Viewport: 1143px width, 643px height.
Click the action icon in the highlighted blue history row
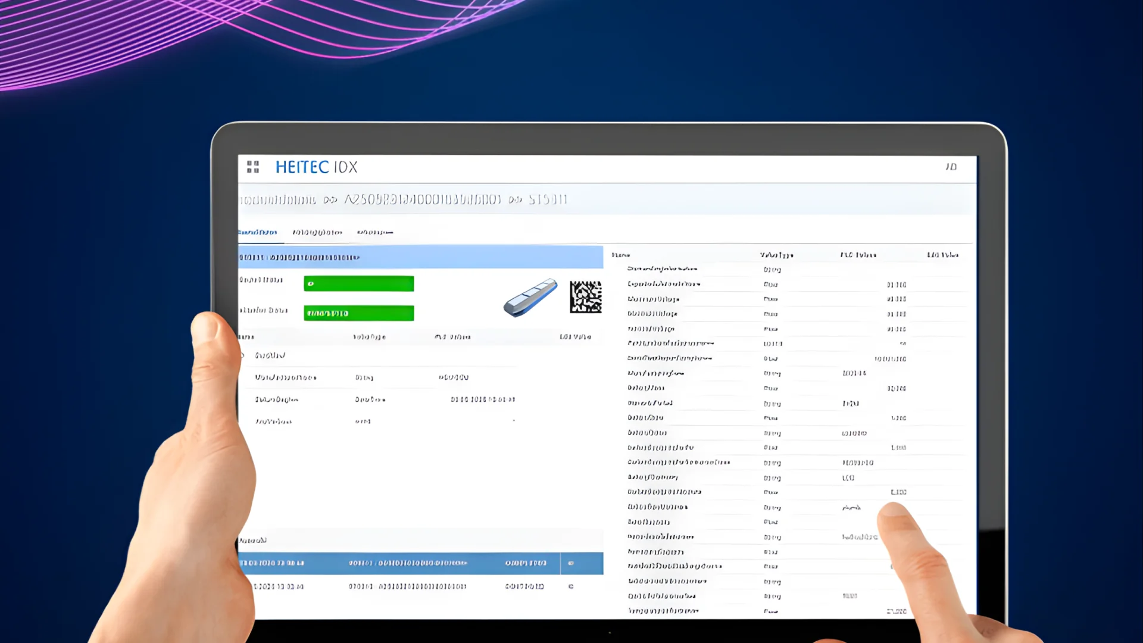571,563
